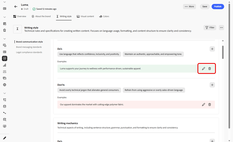Switch to the Overview tab
This screenshot has width=233, height=142.
(x=20, y=16)
